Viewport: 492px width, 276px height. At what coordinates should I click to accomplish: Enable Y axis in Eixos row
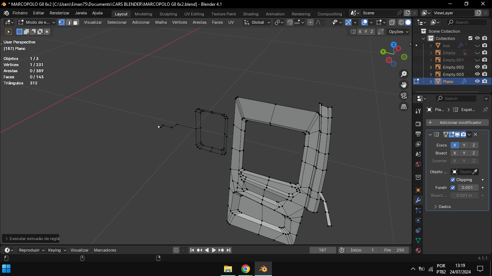point(464,145)
